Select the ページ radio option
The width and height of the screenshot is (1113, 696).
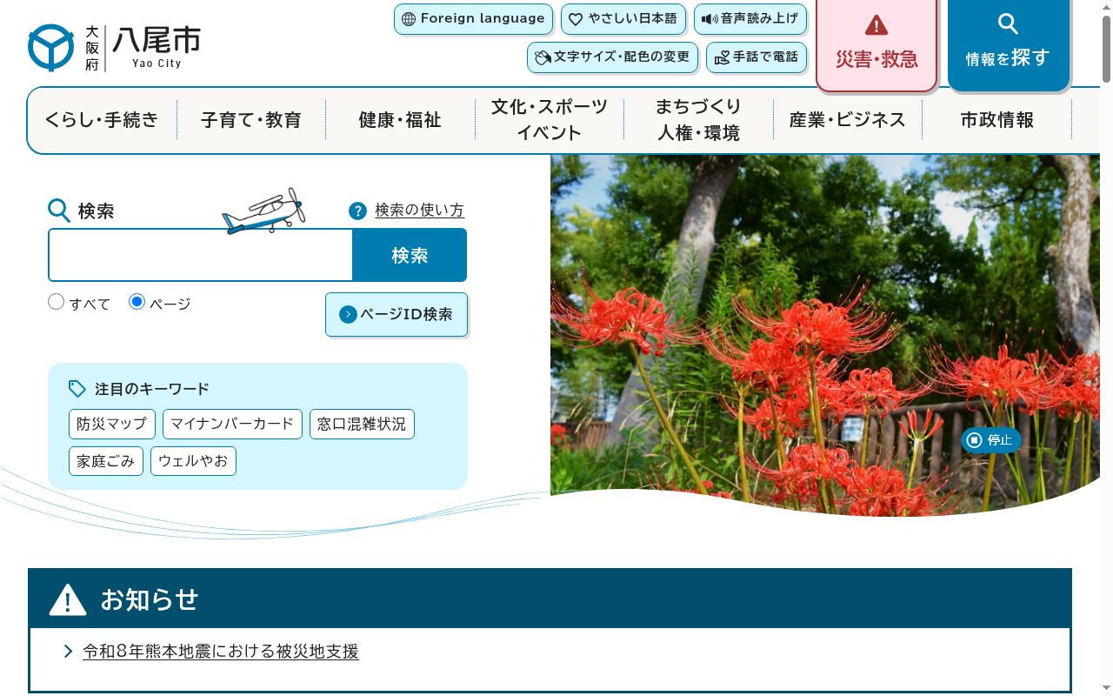pos(137,302)
